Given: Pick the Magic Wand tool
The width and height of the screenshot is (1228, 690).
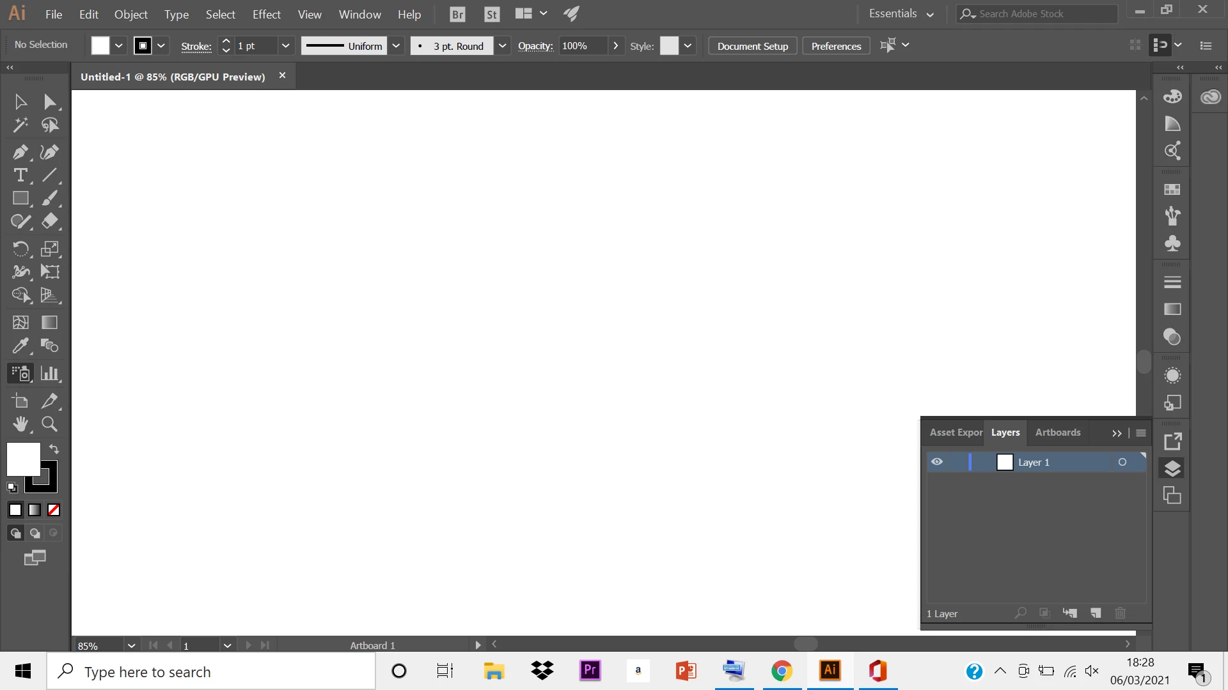Looking at the screenshot, I should pyautogui.click(x=20, y=125).
